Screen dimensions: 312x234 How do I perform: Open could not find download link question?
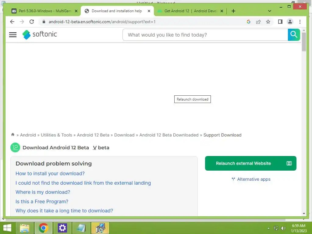click(83, 183)
